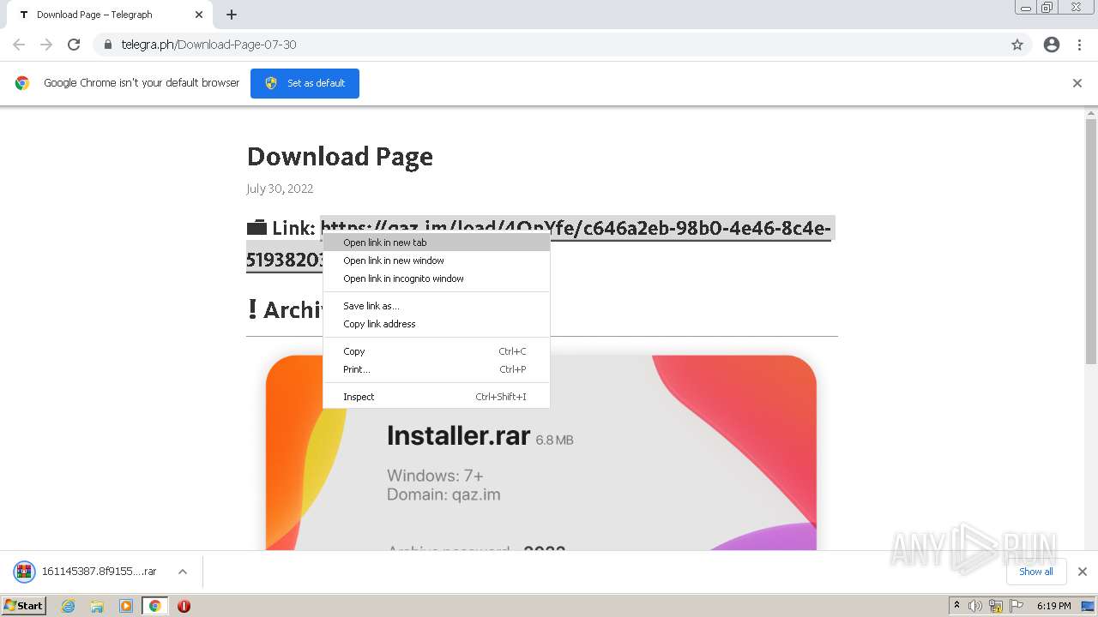Click the browser back arrow

click(x=19, y=45)
